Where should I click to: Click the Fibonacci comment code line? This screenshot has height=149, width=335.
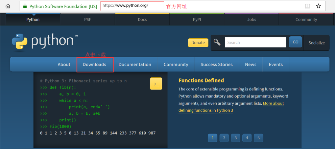83,81
